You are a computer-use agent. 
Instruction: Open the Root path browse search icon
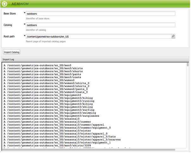pyautogui.click(x=173, y=36)
